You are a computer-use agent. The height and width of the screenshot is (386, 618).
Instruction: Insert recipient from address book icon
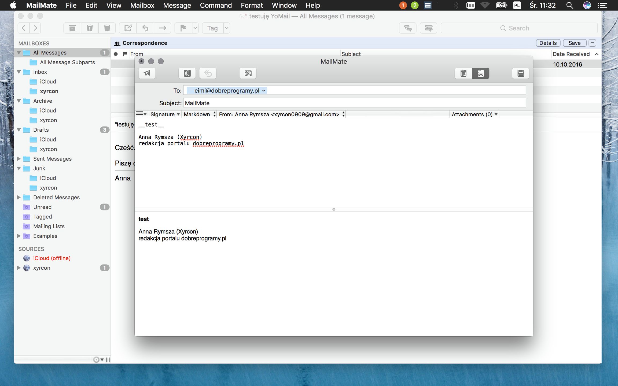(248, 73)
